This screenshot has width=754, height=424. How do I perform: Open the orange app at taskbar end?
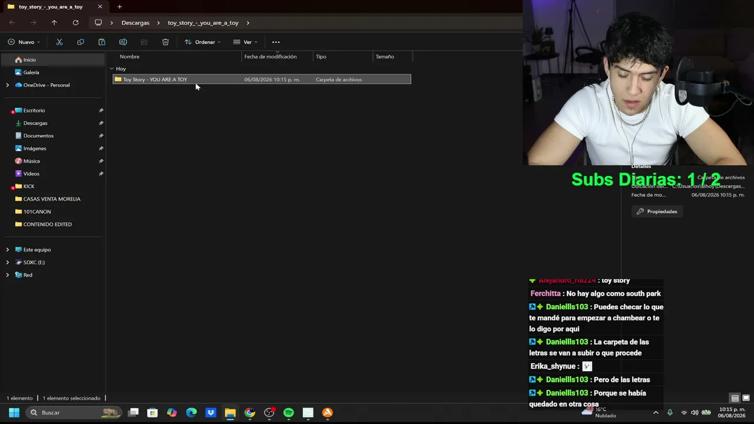[x=328, y=412]
